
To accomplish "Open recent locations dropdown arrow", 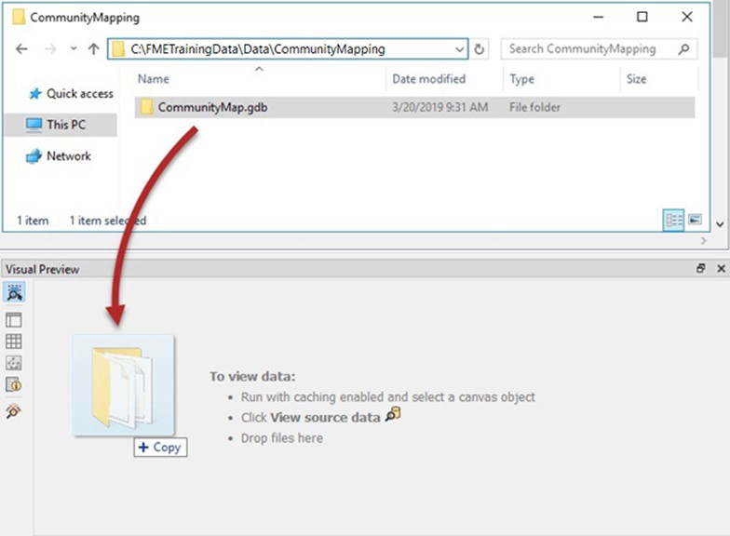I will (x=72, y=49).
